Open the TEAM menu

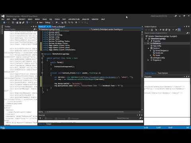point(45,19)
